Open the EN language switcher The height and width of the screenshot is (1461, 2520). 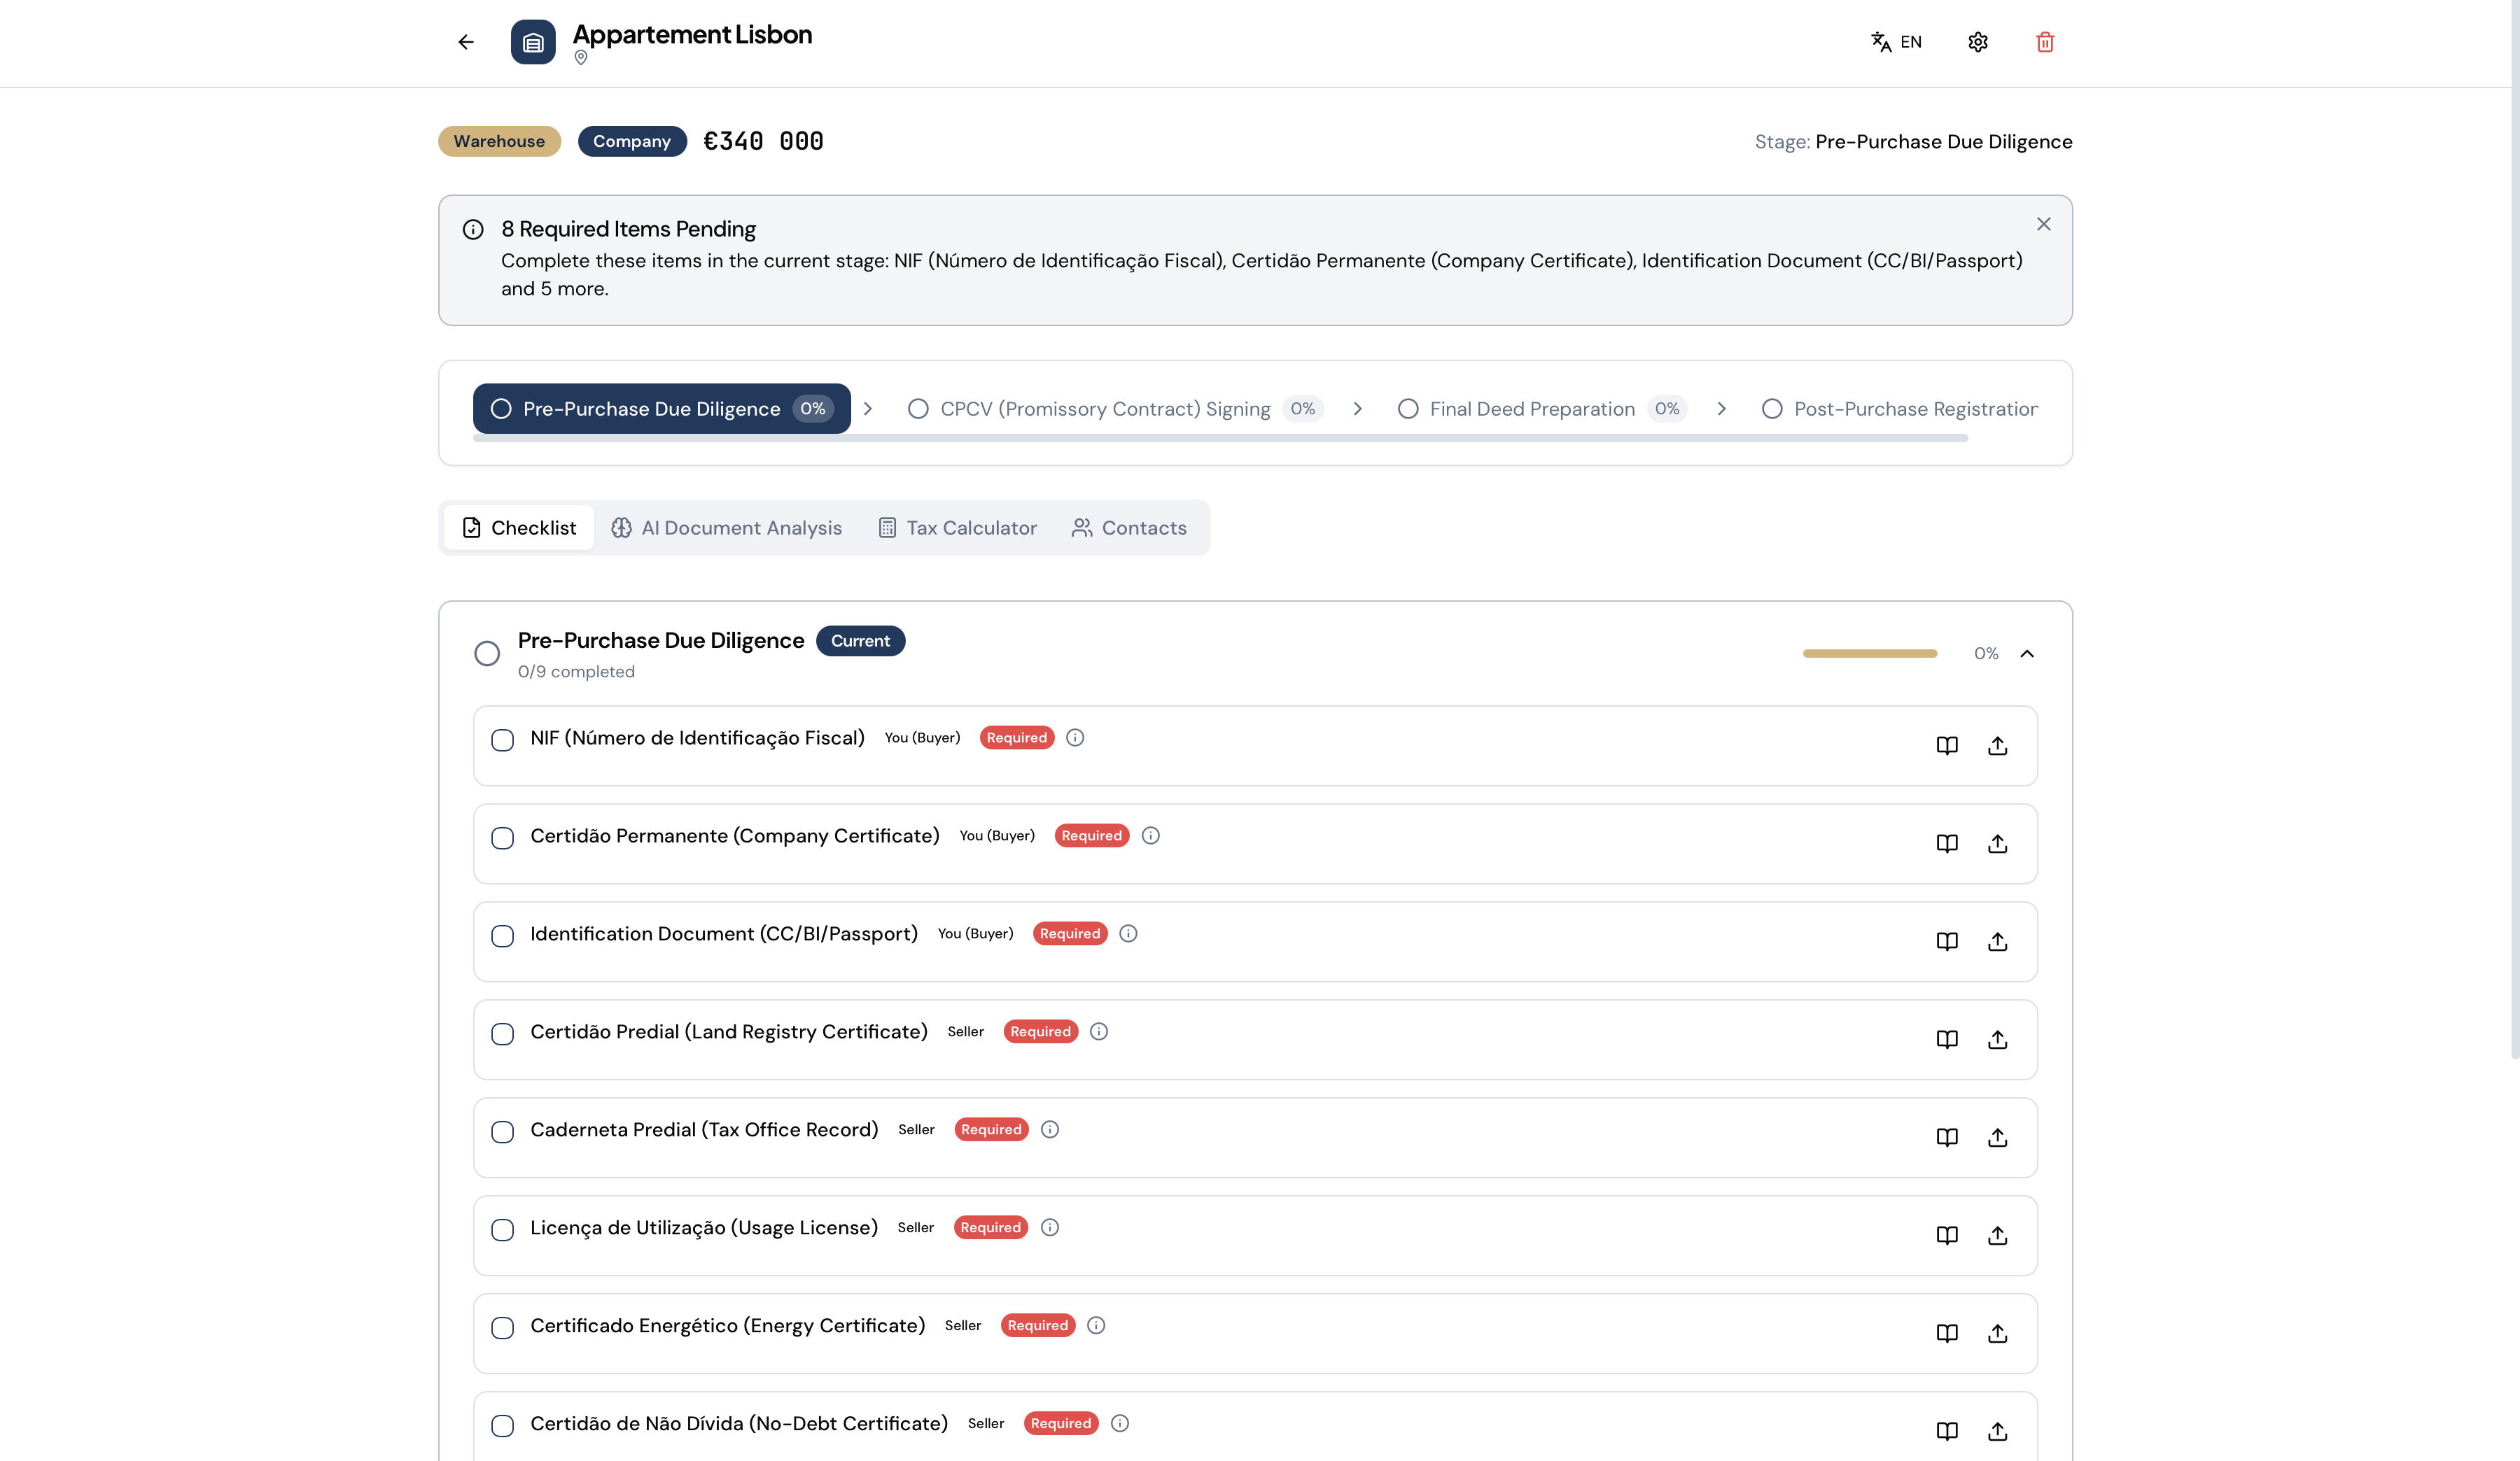coord(1896,42)
